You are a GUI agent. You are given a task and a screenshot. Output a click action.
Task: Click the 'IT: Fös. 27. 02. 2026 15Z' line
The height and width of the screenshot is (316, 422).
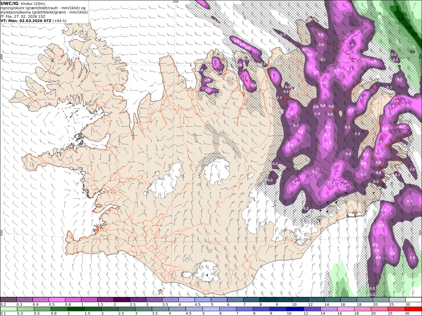pyautogui.click(x=23, y=16)
